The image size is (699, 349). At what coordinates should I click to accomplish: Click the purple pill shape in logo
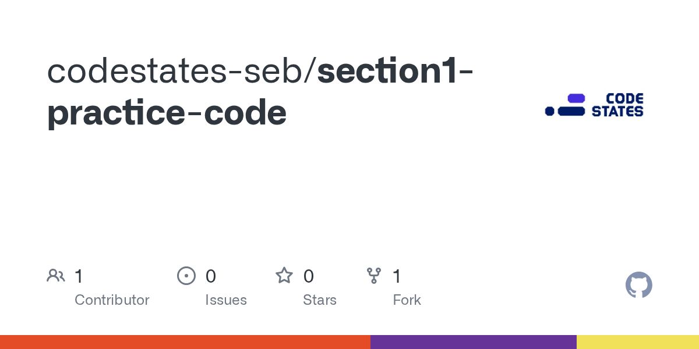click(576, 98)
